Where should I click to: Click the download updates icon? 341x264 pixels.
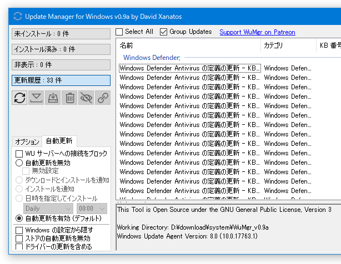(36, 98)
